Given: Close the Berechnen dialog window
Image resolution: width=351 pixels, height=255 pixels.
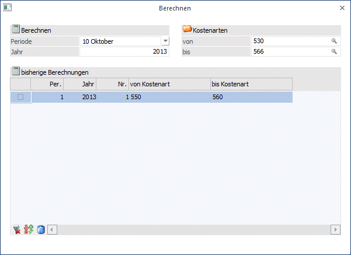Looking at the screenshot, I should pos(342,8).
